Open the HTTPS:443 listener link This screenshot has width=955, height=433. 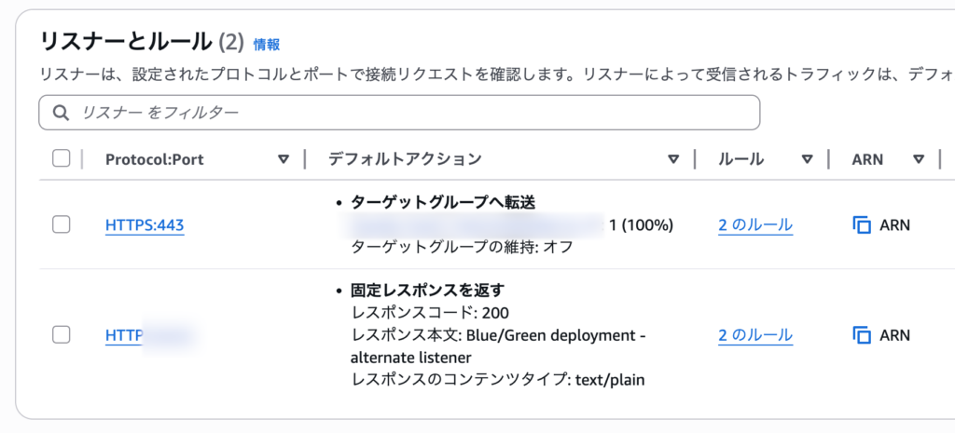coord(145,225)
